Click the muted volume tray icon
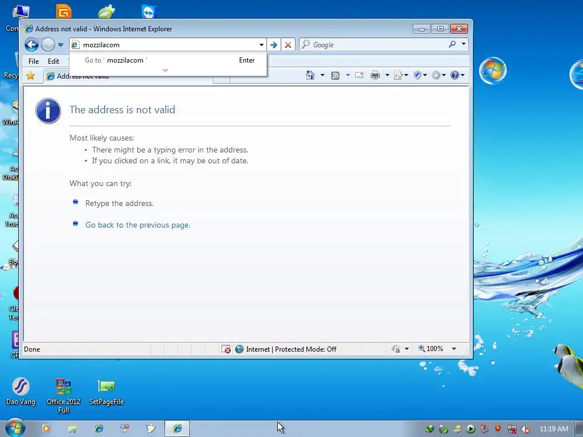 tap(525, 430)
